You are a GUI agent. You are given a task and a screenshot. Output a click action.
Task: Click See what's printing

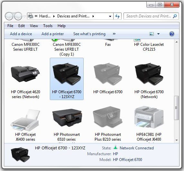[89, 34]
